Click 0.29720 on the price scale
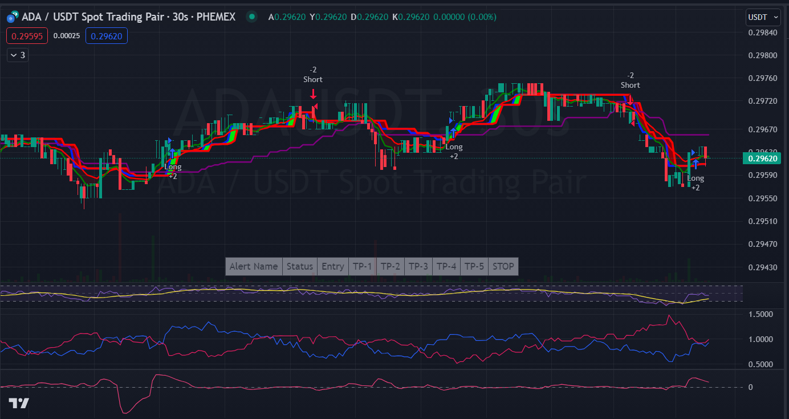Screen dimensions: 789x419 762,101
